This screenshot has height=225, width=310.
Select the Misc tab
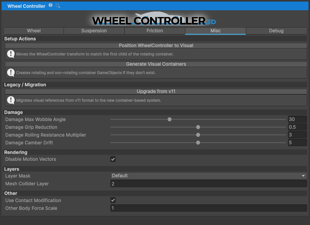(x=215, y=31)
